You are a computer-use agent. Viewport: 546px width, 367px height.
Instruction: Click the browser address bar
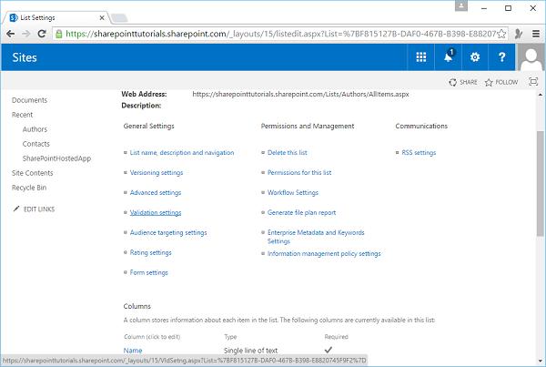[x=273, y=33]
